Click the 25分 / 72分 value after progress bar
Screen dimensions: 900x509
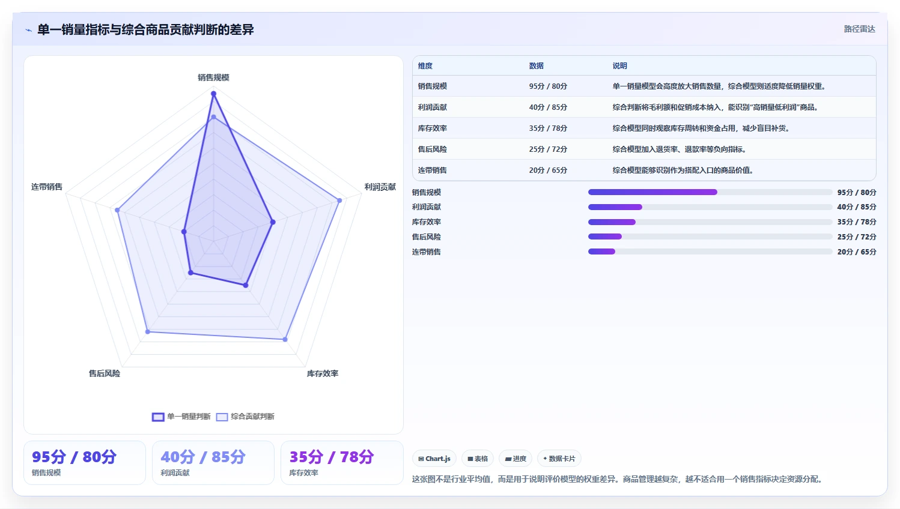pos(857,237)
